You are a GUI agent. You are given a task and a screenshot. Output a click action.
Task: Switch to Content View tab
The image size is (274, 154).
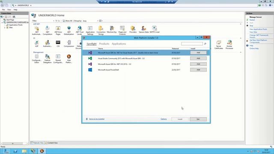tap(51, 143)
